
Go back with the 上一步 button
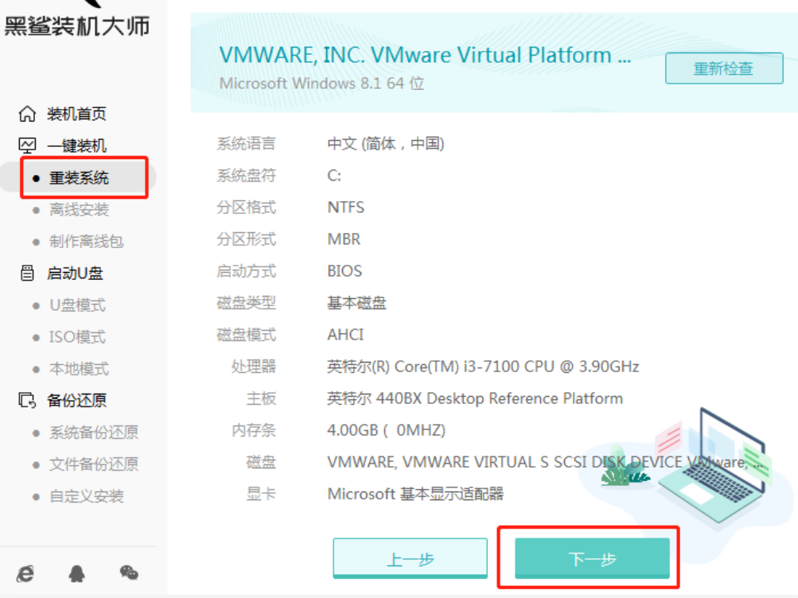(410, 559)
